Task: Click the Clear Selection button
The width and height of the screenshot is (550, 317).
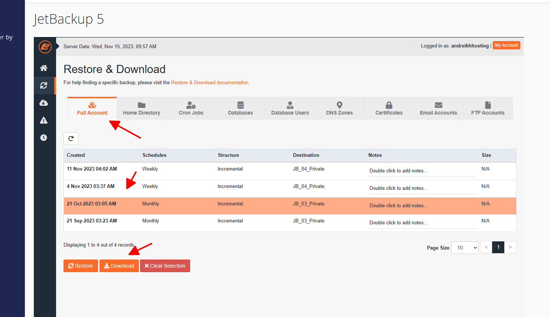Action: point(165,266)
